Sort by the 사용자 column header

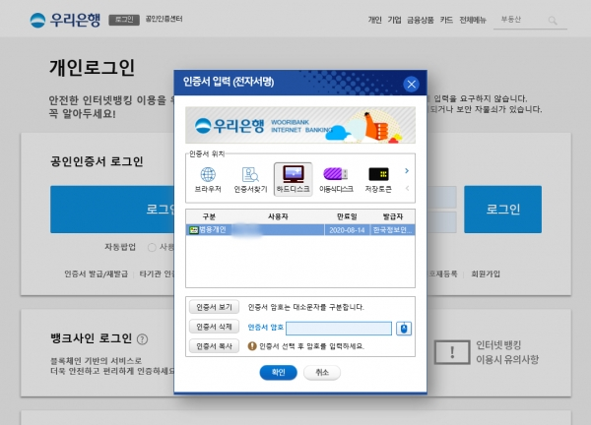[x=278, y=216]
